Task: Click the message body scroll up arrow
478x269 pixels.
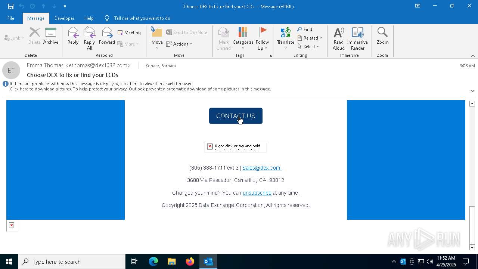Action: [x=472, y=103]
